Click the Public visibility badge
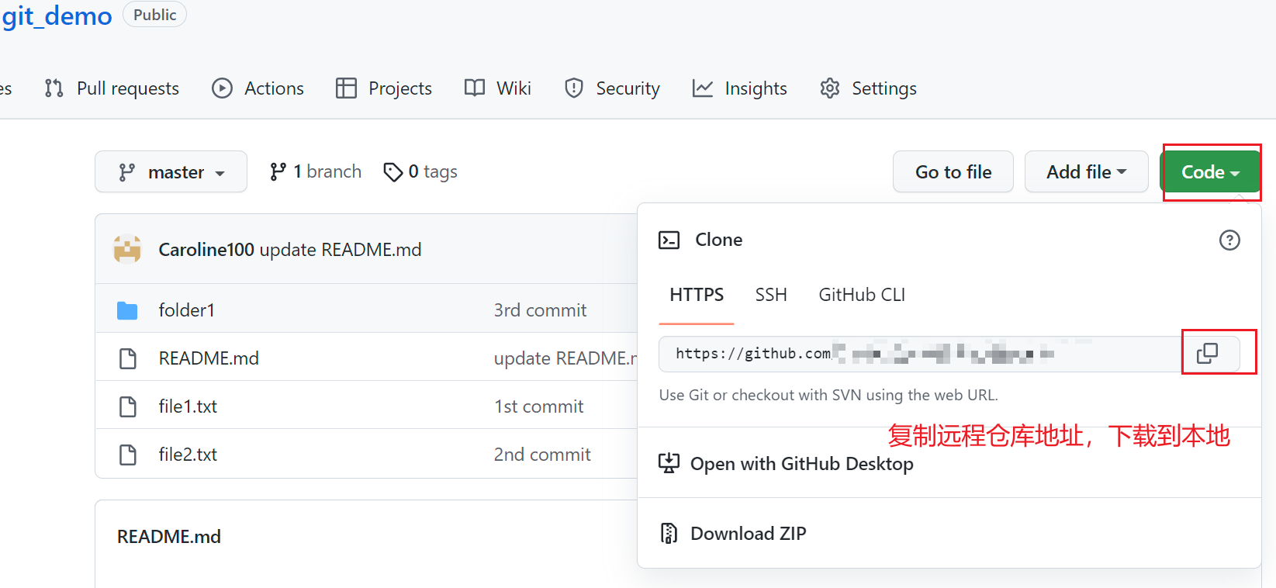This screenshot has width=1276, height=588. (x=154, y=15)
